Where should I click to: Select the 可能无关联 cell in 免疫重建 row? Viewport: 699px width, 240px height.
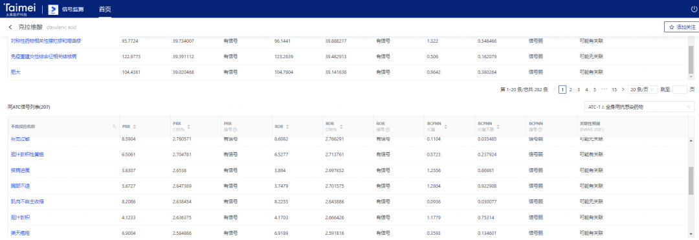tap(591, 56)
